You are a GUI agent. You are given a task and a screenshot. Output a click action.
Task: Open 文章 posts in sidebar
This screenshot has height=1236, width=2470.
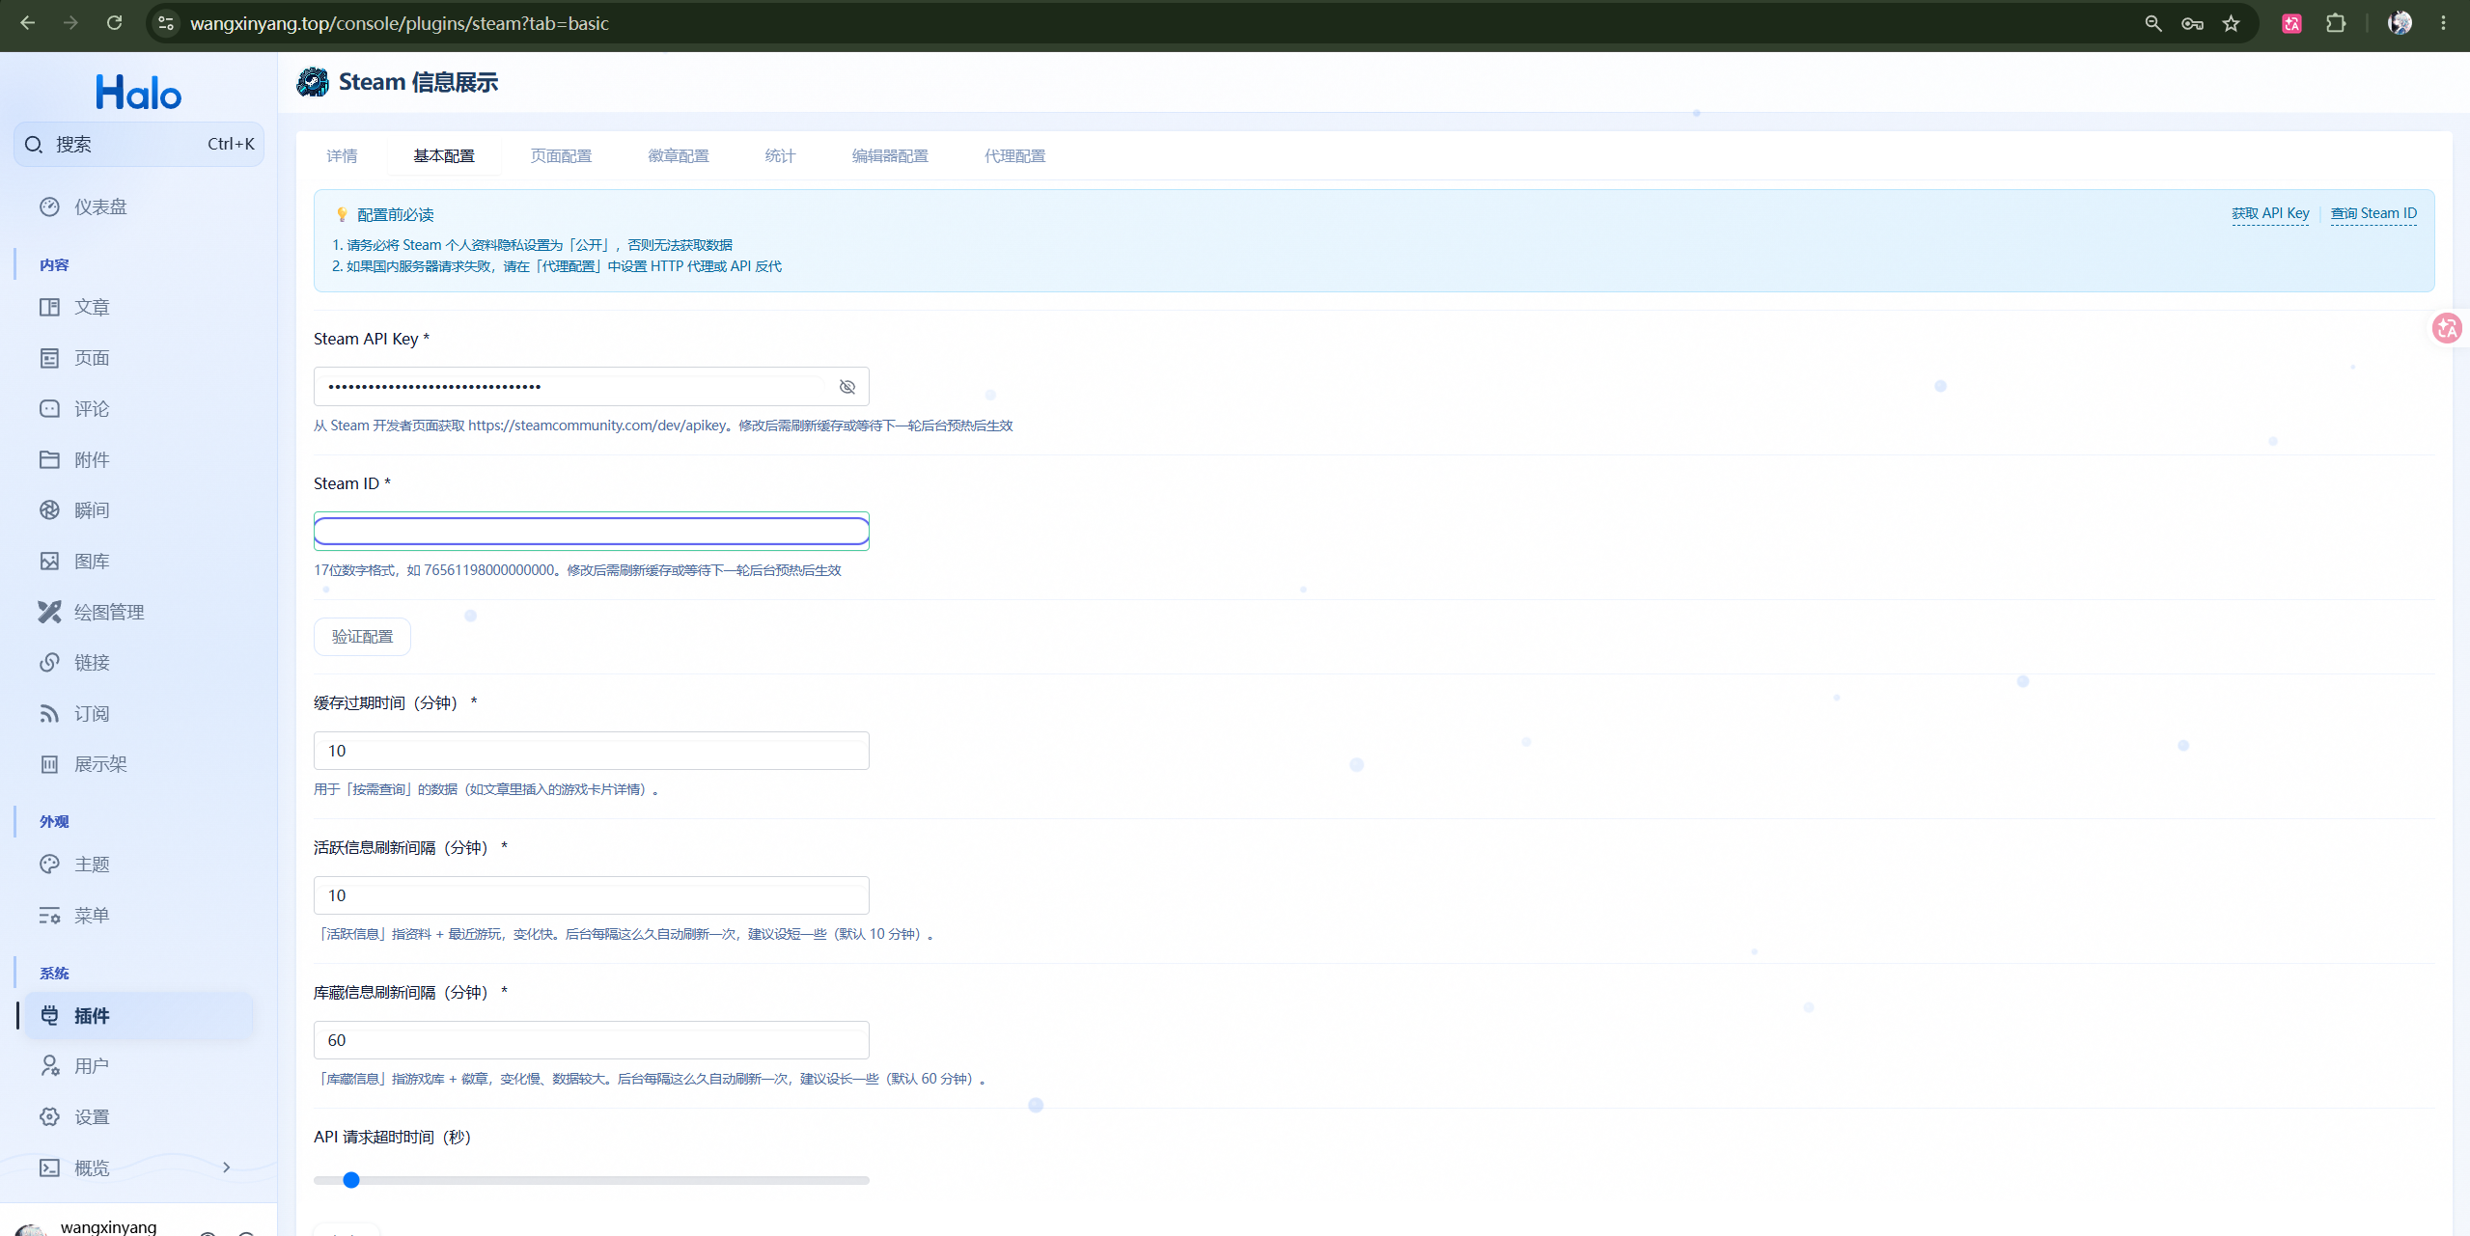point(138,307)
